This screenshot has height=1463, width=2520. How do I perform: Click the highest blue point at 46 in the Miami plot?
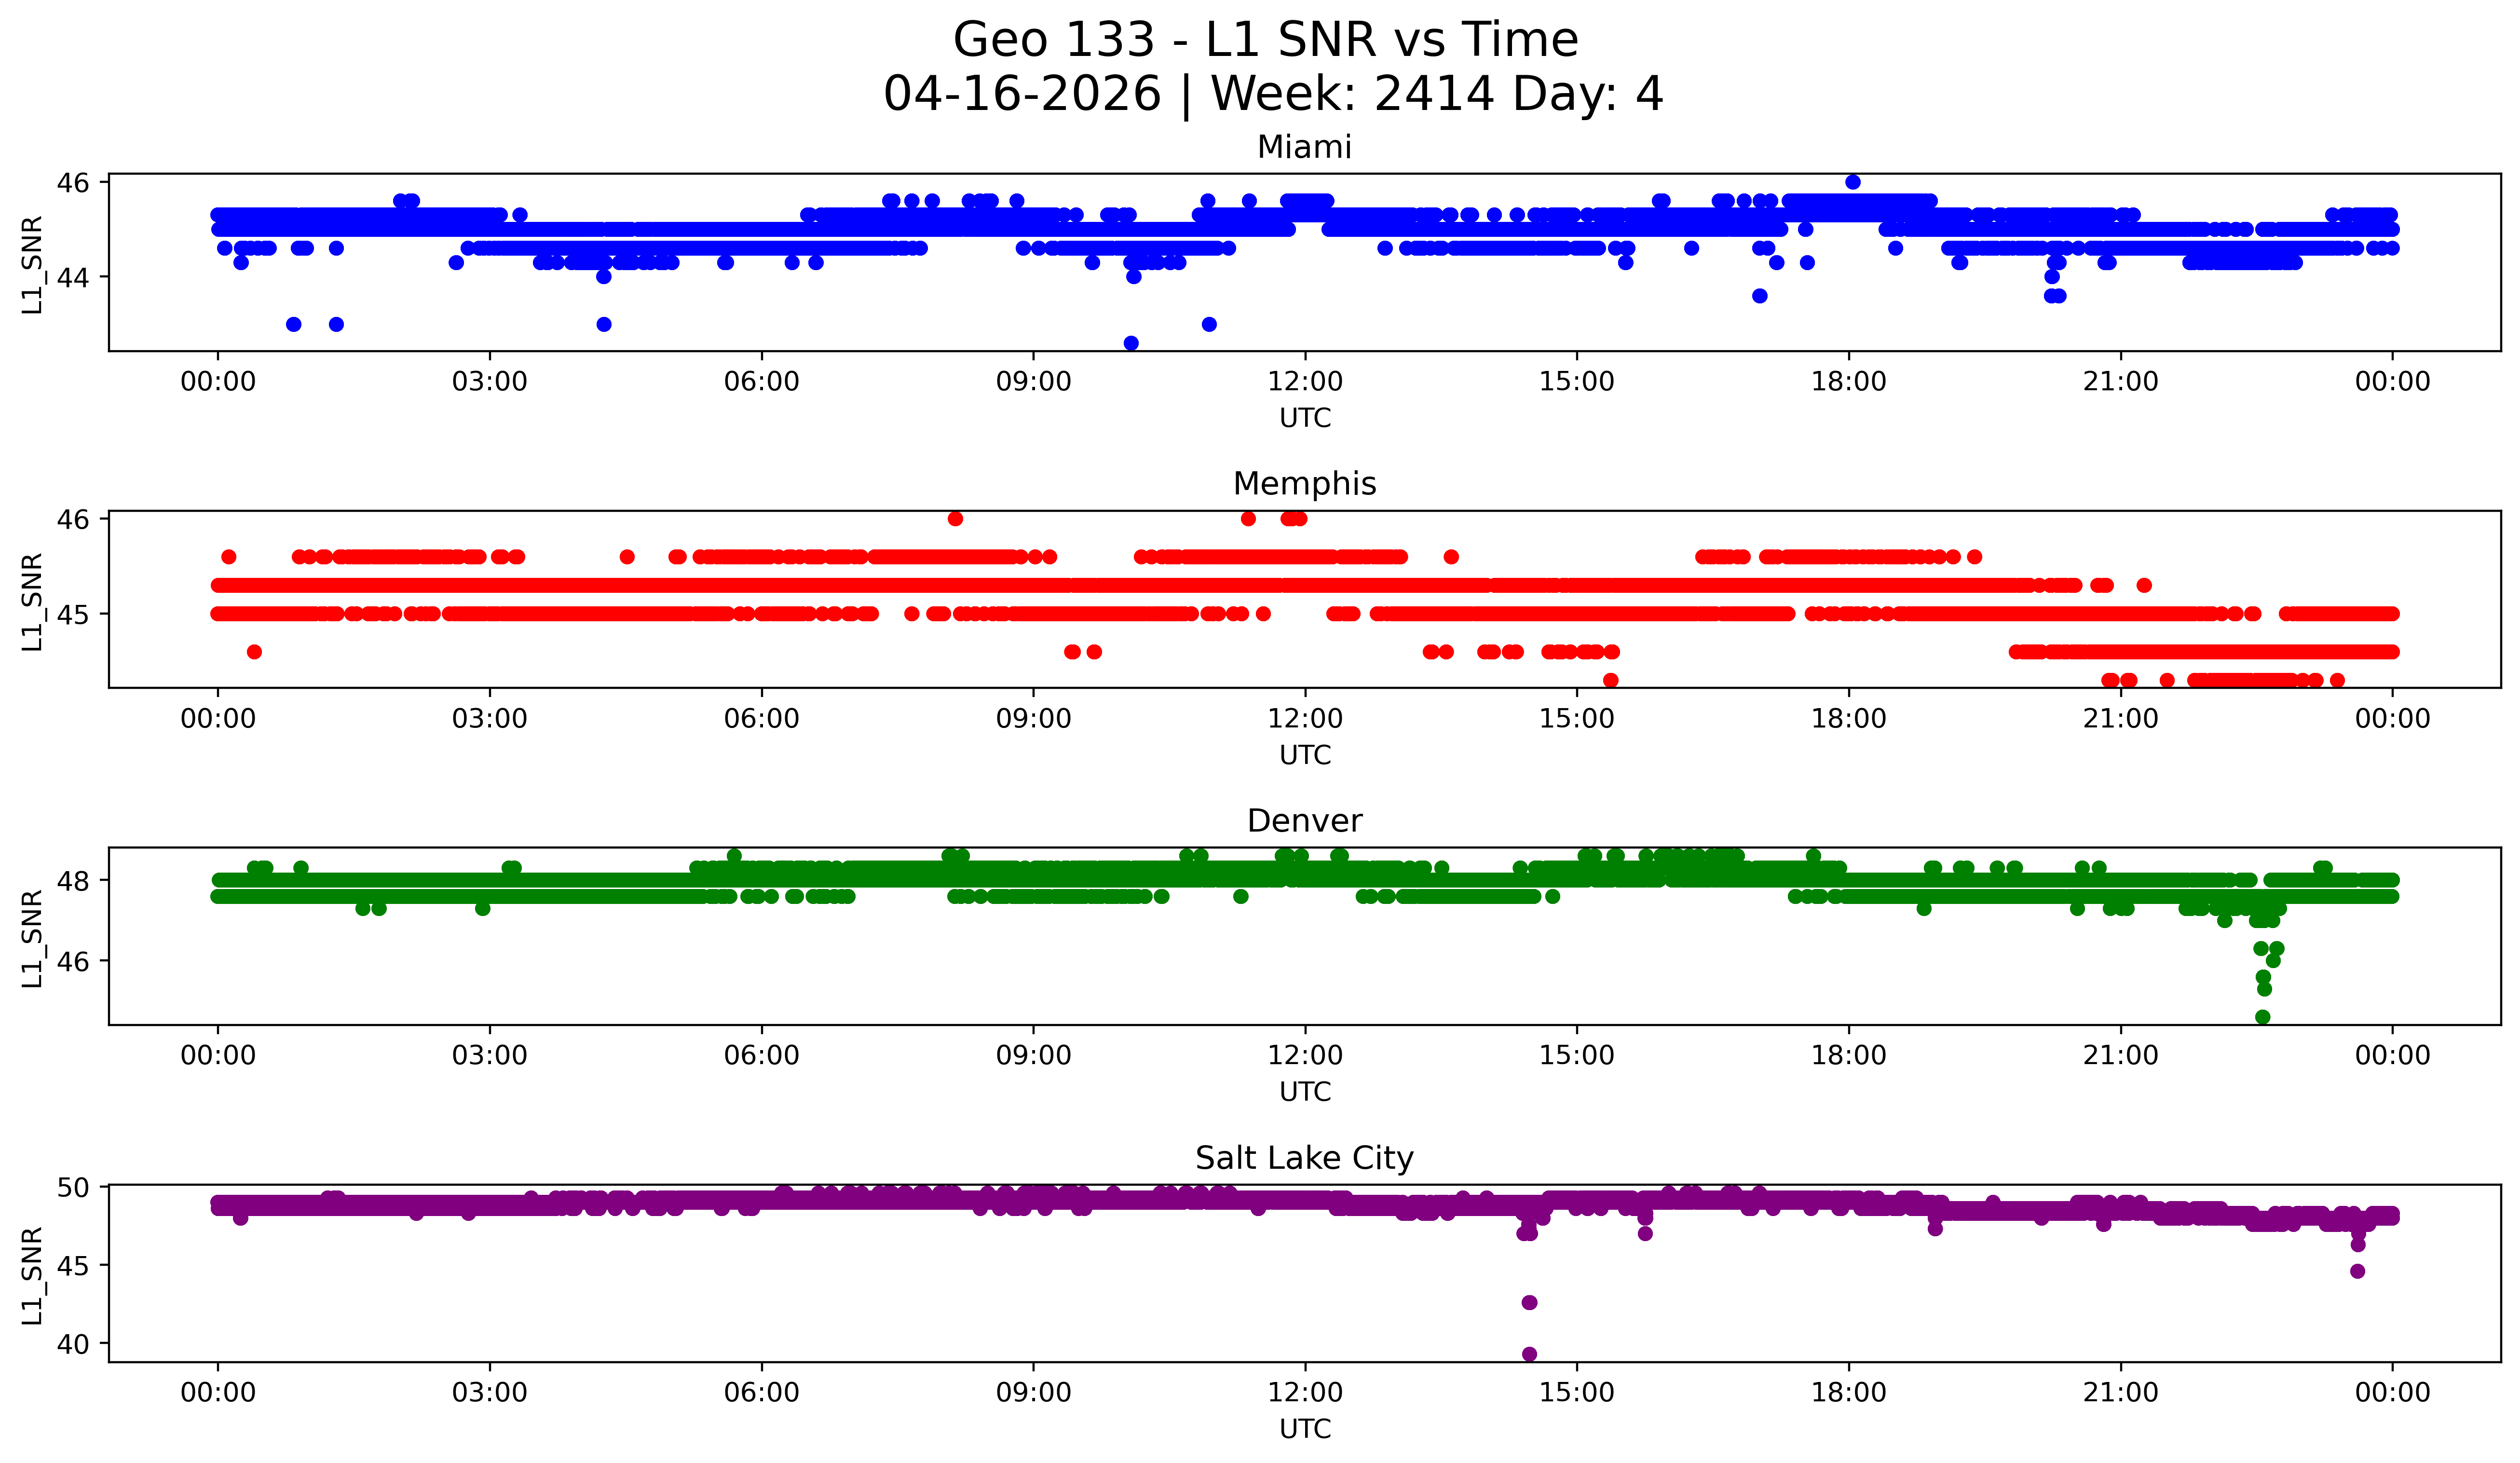click(1852, 182)
